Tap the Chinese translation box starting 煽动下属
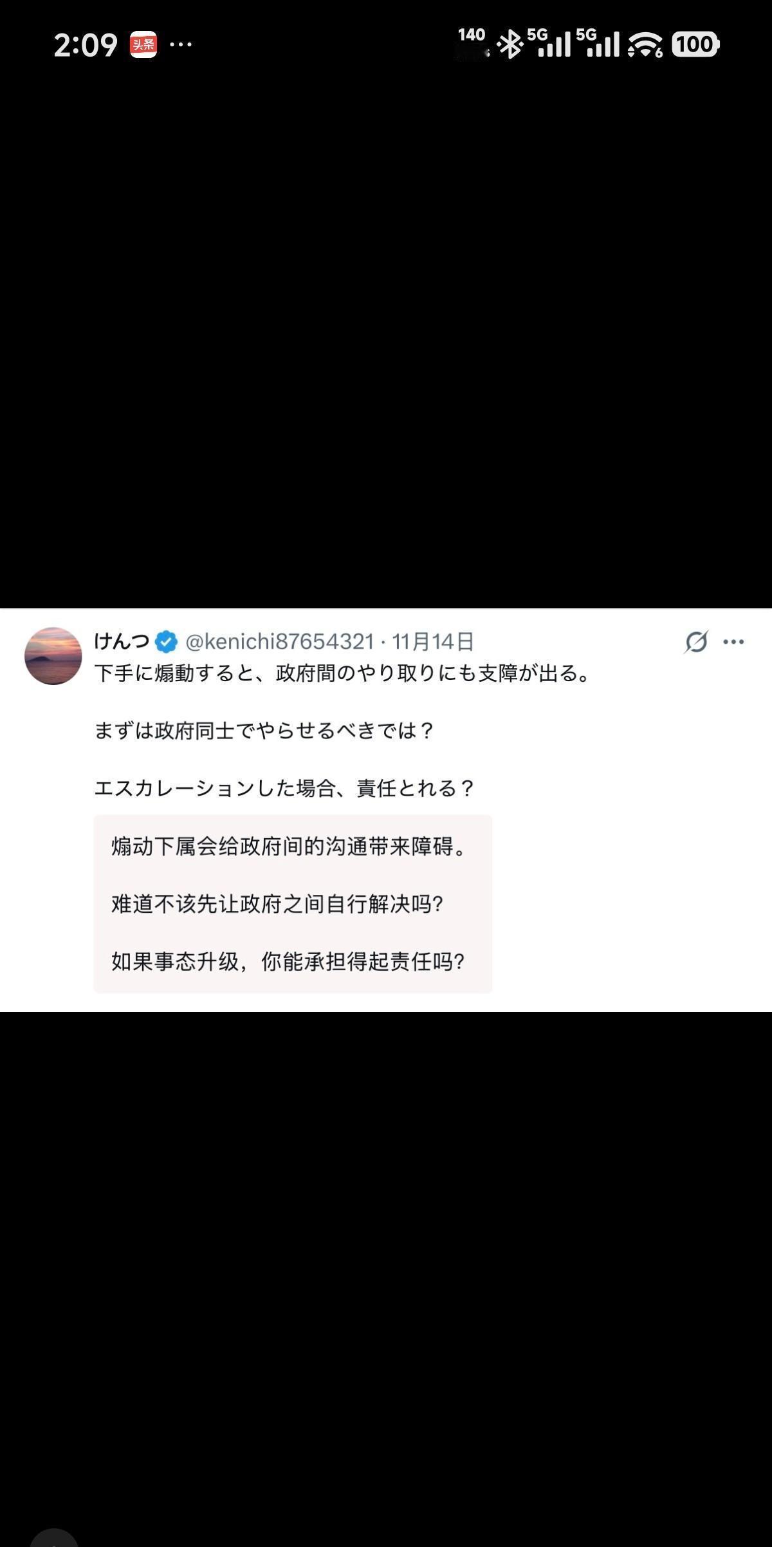 (293, 904)
